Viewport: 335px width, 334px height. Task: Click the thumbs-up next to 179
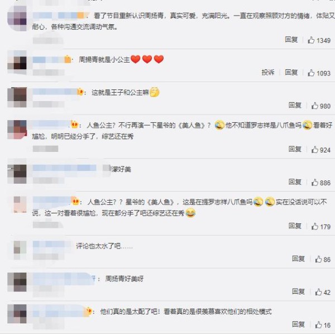[x=314, y=226]
